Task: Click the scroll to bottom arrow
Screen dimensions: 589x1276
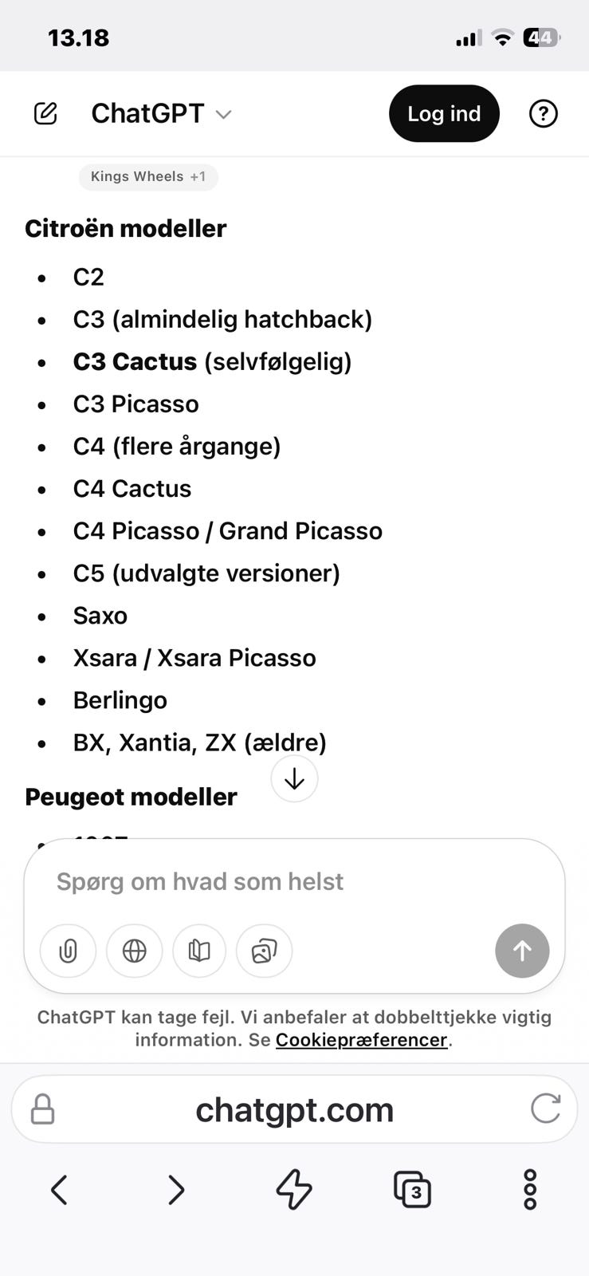Action: click(x=294, y=778)
